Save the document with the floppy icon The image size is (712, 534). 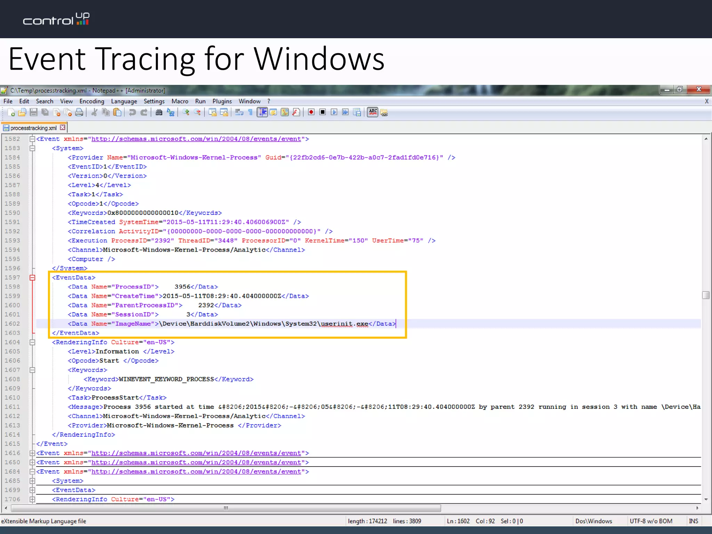click(x=34, y=112)
